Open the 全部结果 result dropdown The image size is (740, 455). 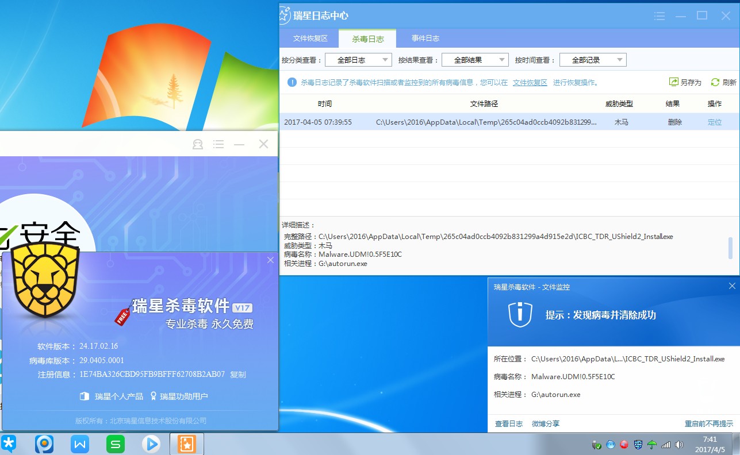[x=475, y=60]
